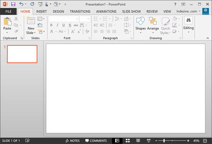Toggle Text Shadow formatting
This screenshot has height=144, width=212.
tap(70, 25)
